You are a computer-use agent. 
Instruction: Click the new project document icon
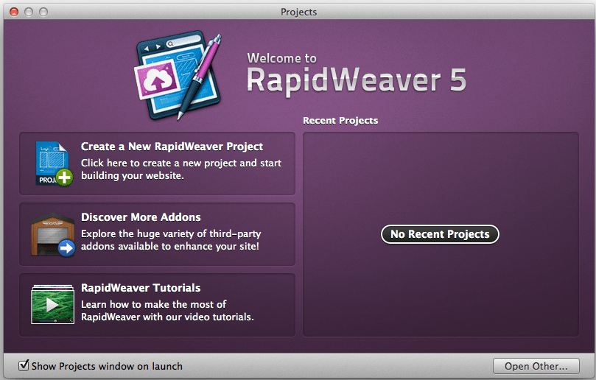tap(54, 163)
